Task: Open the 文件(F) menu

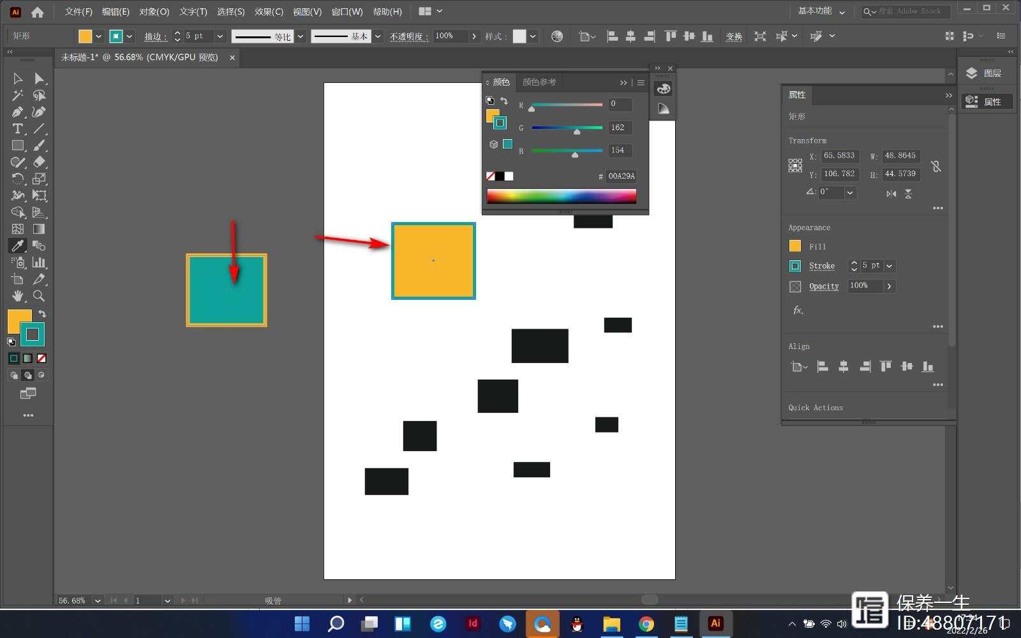Action: point(78,11)
